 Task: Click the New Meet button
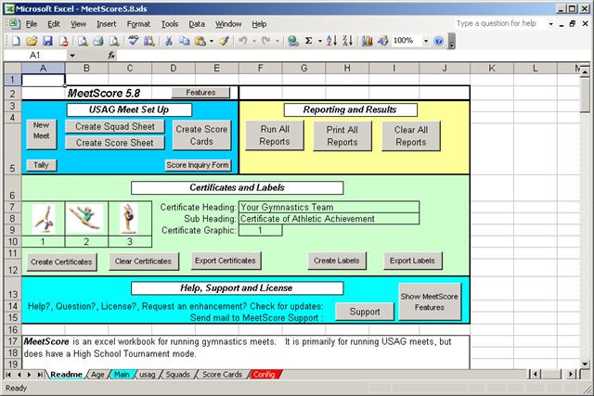click(x=41, y=134)
